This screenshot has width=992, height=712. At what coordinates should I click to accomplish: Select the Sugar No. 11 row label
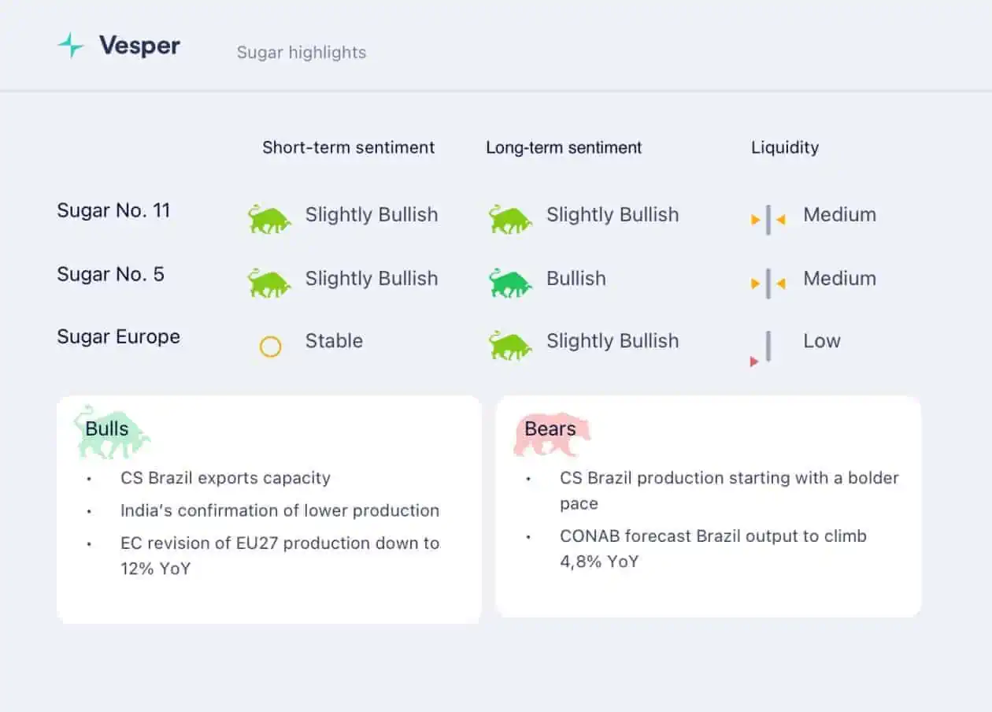click(113, 210)
